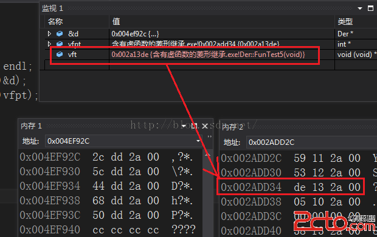377x237 pixels.
Task: Click the Memory 2 address field 0x002ADD2C
Action: (311, 142)
